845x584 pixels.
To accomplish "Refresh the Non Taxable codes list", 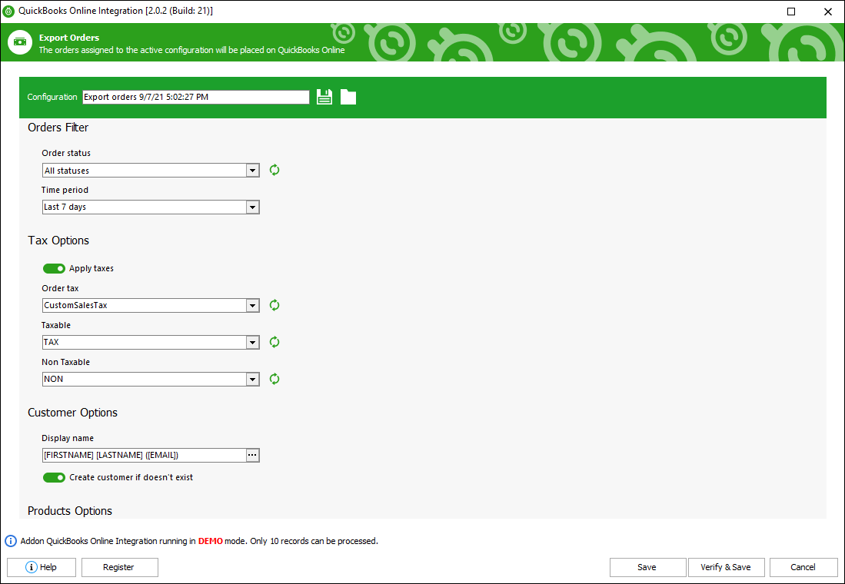I will point(274,380).
